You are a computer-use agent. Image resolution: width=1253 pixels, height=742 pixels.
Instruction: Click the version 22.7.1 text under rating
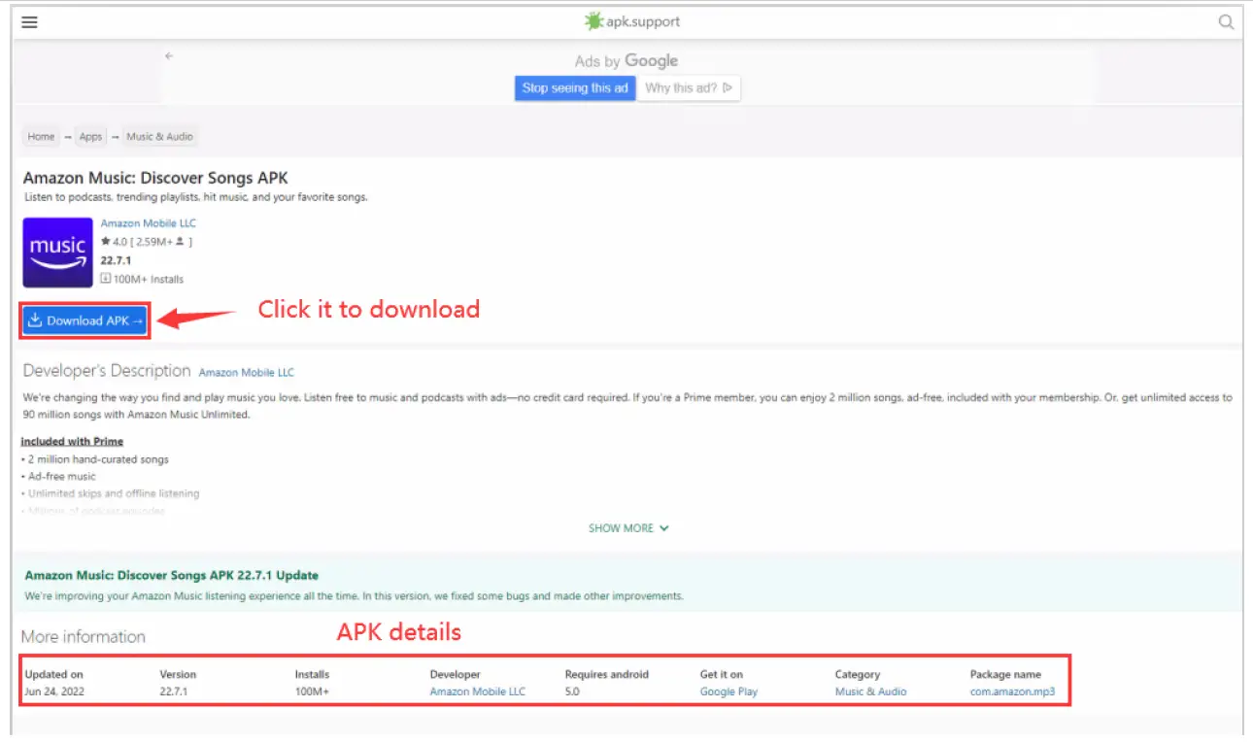click(x=117, y=260)
